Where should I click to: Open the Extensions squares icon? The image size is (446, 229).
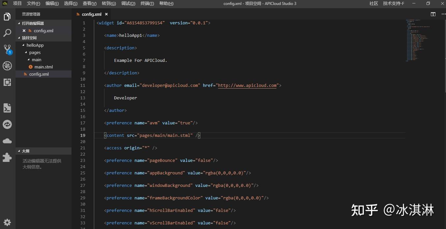[x=7, y=82]
